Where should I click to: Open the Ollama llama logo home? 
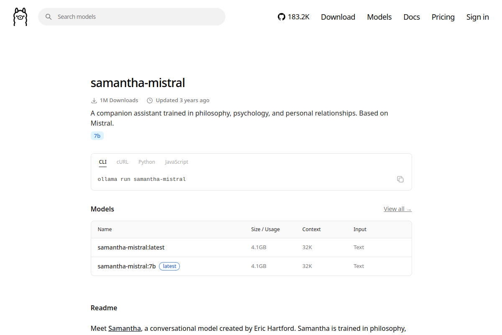pyautogui.click(x=20, y=17)
